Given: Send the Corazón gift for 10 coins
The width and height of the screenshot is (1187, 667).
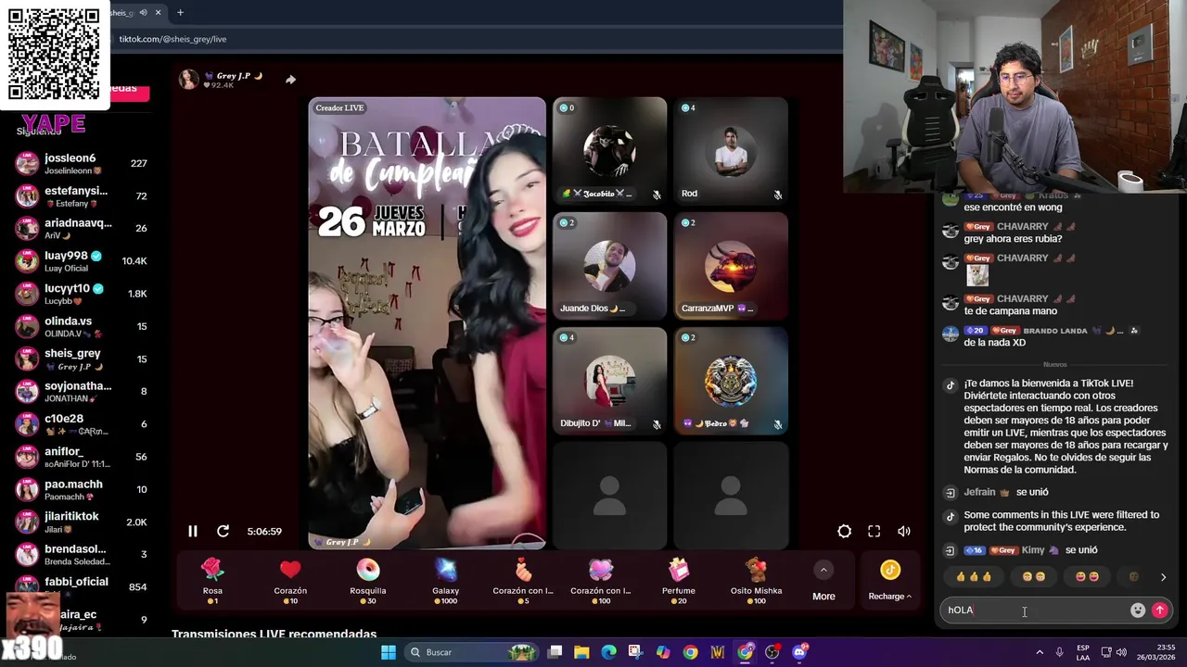Looking at the screenshot, I should (x=290, y=581).
